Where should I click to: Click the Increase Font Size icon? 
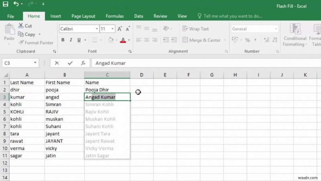point(120,29)
